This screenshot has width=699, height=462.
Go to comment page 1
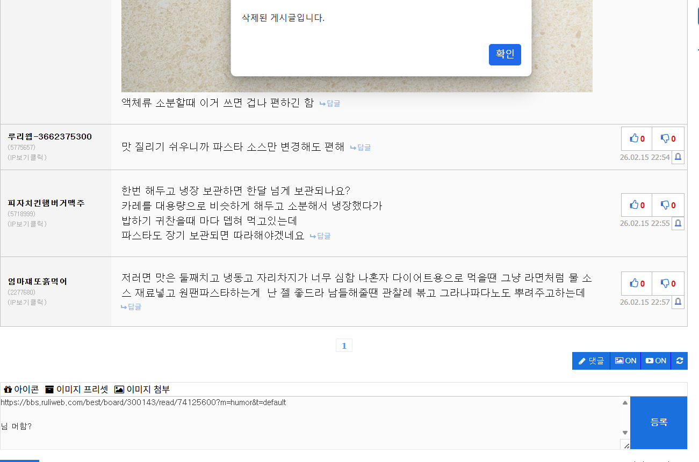coord(344,346)
